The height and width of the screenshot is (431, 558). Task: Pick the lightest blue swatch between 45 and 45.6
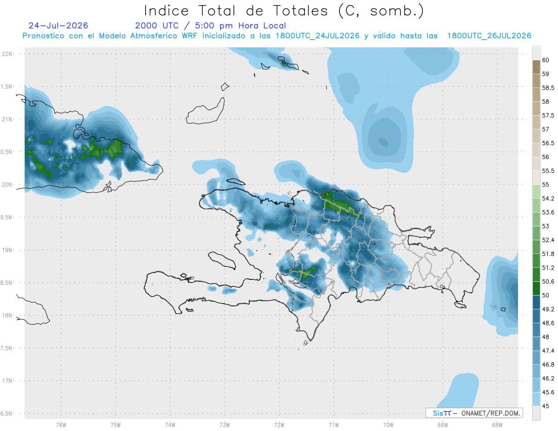[x=536, y=399]
